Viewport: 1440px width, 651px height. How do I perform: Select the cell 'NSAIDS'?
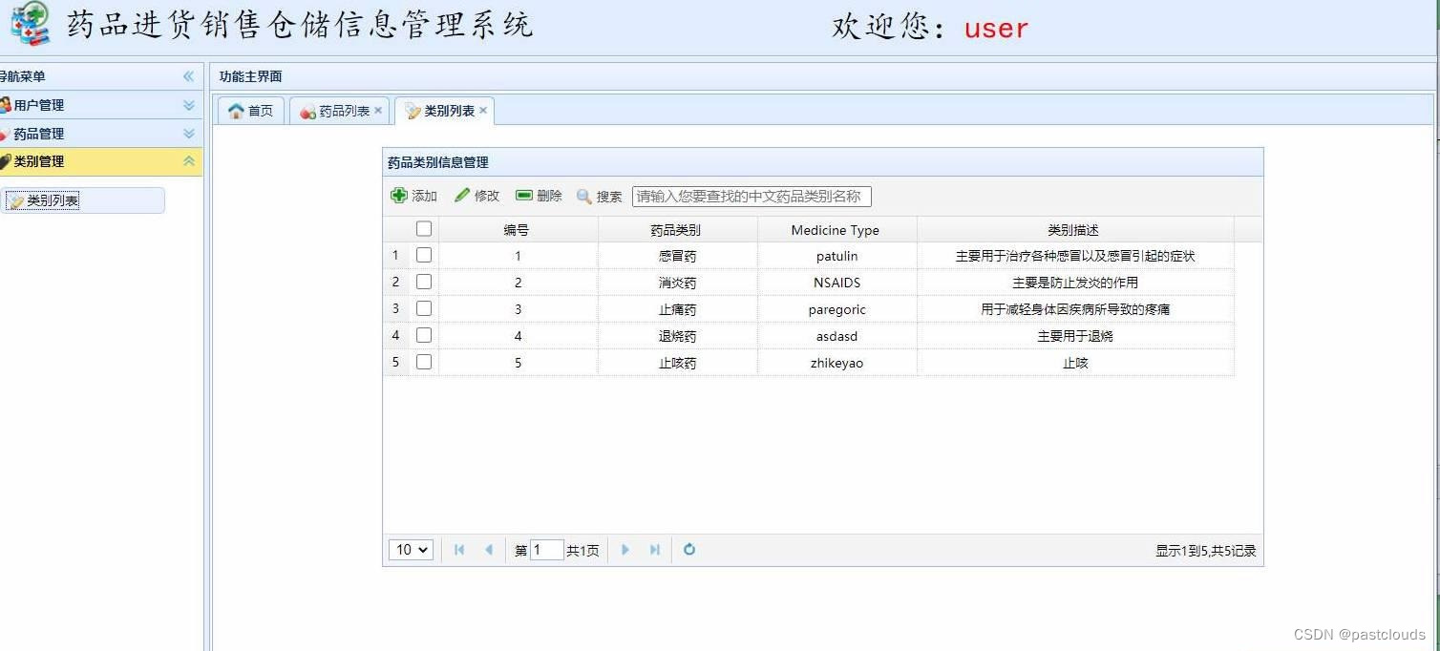pyautogui.click(x=836, y=283)
